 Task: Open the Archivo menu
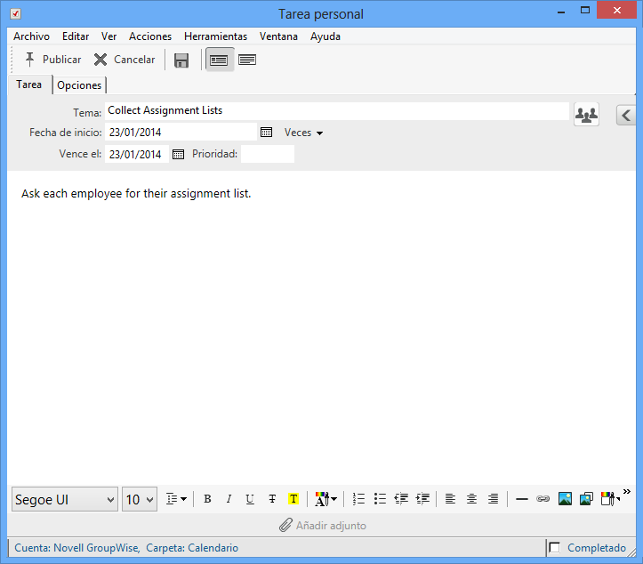pos(32,36)
